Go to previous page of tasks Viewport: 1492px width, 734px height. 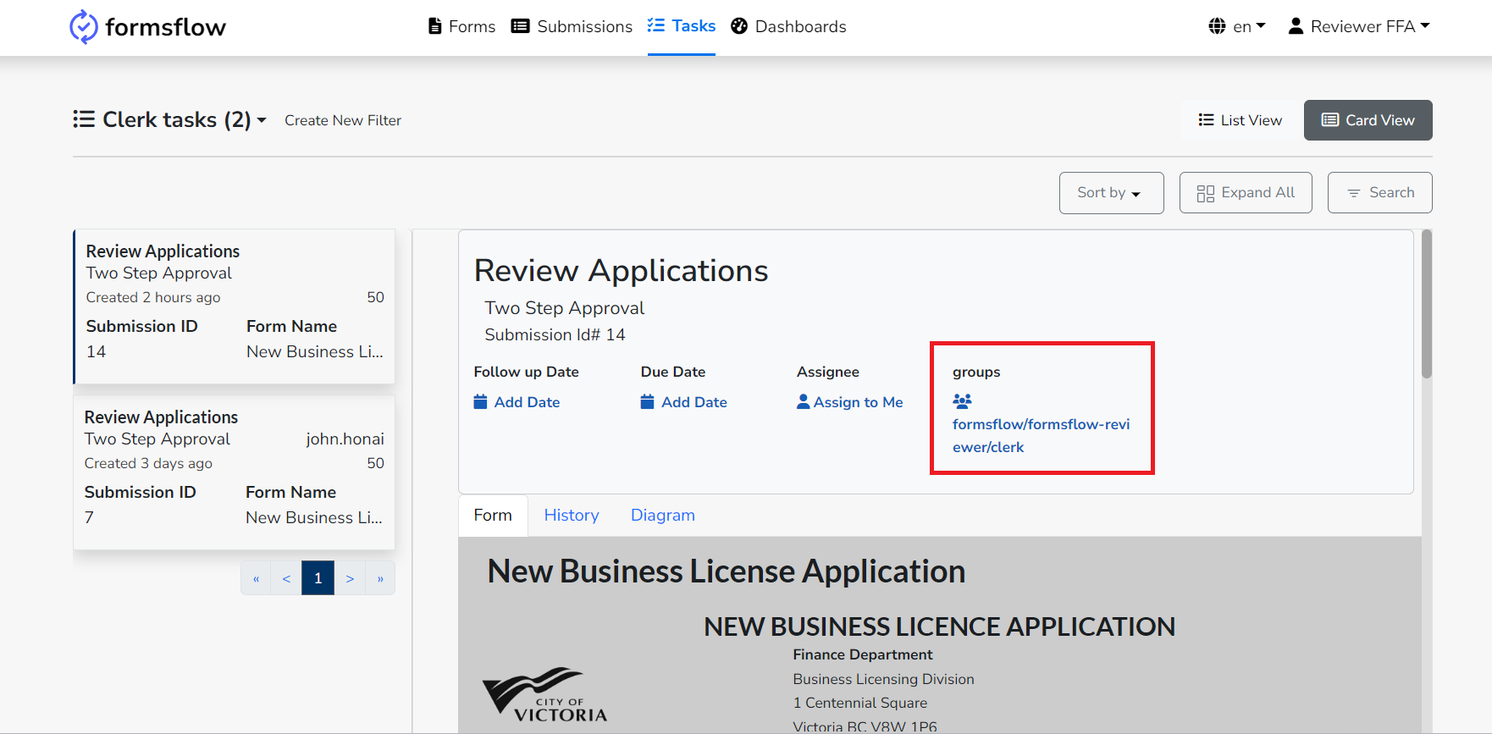286,578
